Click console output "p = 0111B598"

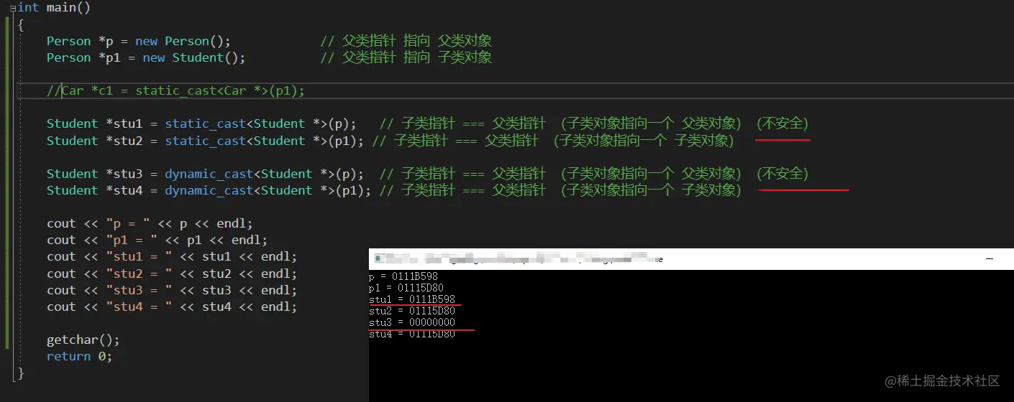coord(403,276)
